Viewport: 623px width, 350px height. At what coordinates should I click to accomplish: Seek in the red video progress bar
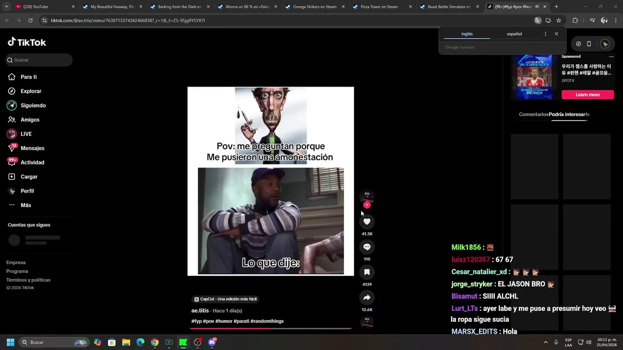[271, 328]
